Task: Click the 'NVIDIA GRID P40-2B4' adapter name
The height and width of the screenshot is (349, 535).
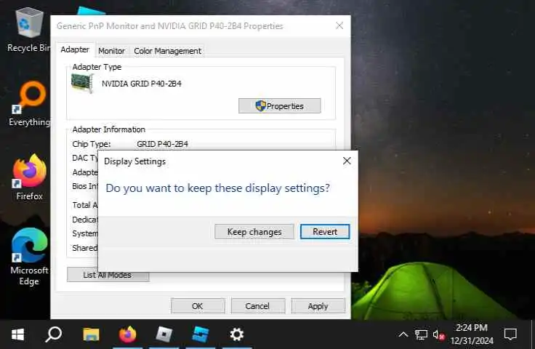Action: pos(142,84)
